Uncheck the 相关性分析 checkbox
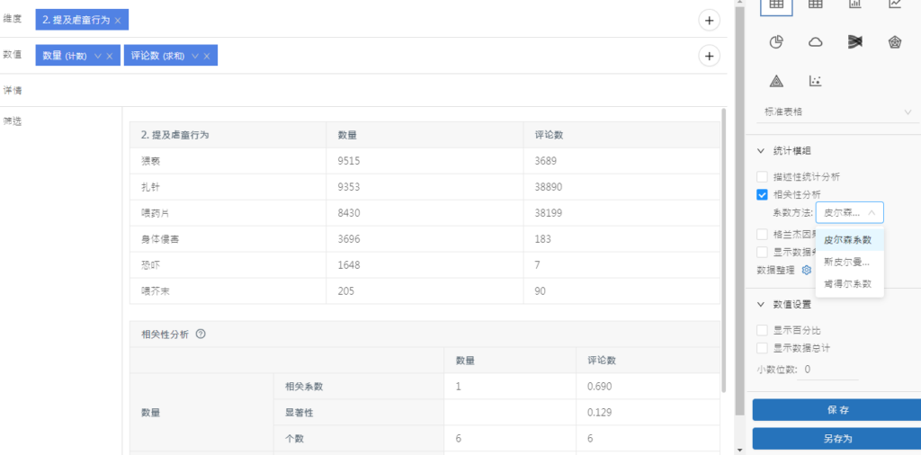 763,194
